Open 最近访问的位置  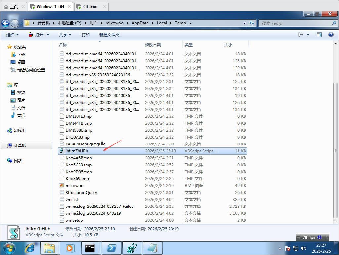28,70
